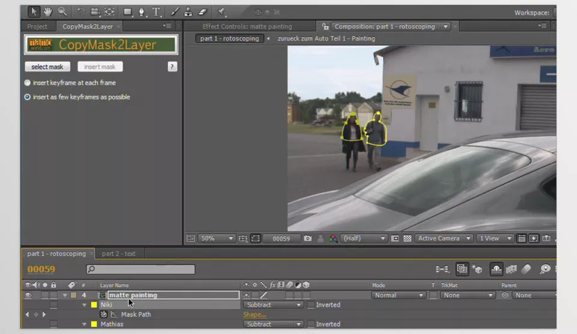The width and height of the screenshot is (577, 334).
Task: Toggle the Region of Interest icon
Action: 395,238
